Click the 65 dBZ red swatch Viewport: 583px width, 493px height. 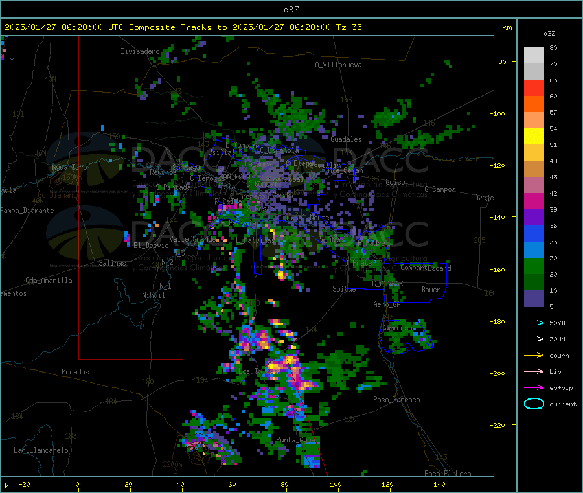(x=534, y=87)
